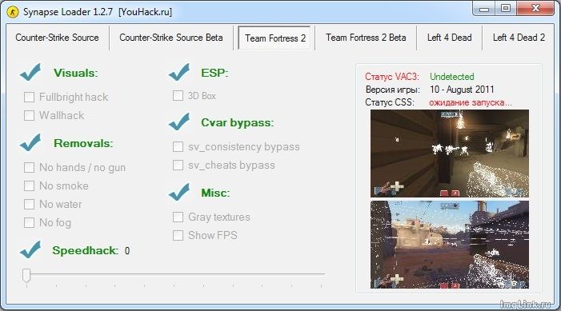The width and height of the screenshot is (561, 311).
Task: Click the bottom game preview screenshot
Action: pyautogui.click(x=450, y=245)
